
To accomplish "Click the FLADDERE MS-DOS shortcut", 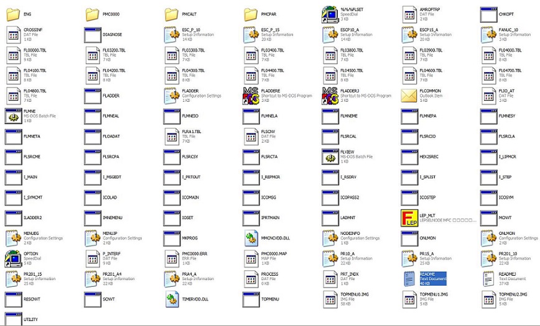I will point(251,95).
